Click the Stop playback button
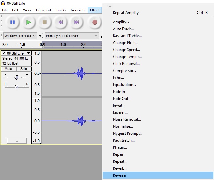214x180 pixels. coord(45,22)
